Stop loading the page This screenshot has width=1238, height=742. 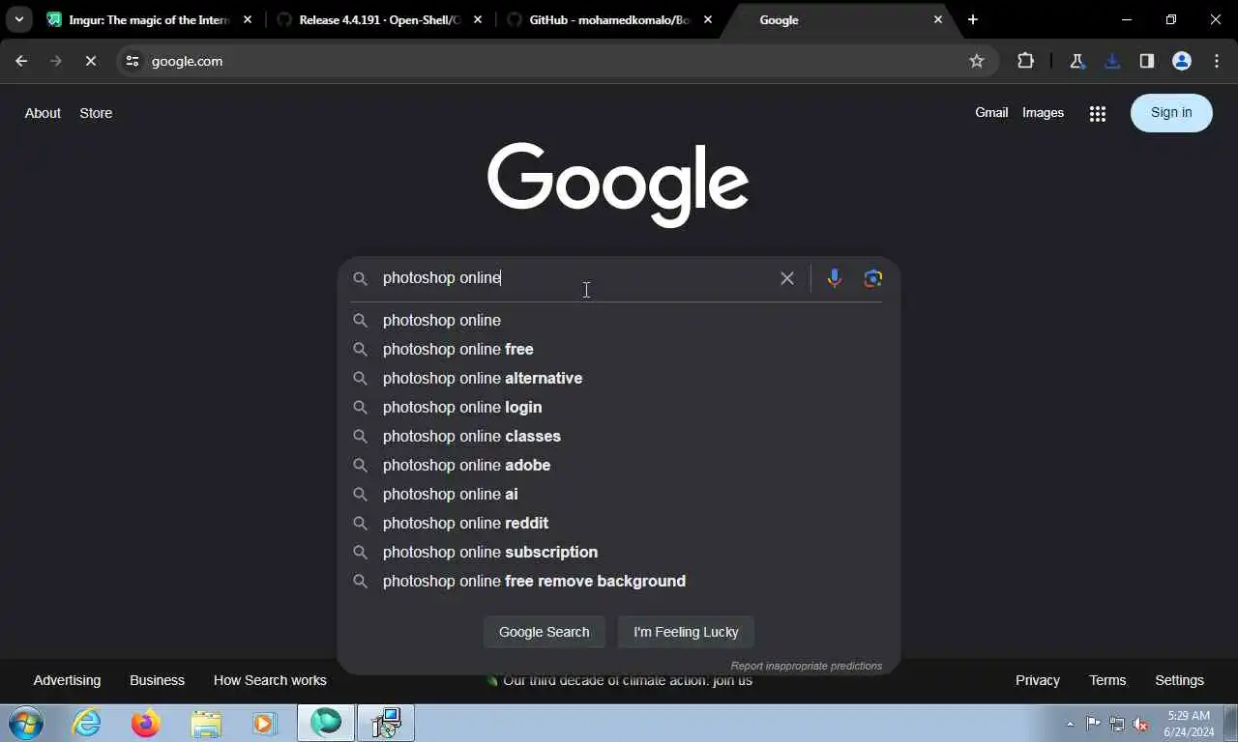[90, 61]
